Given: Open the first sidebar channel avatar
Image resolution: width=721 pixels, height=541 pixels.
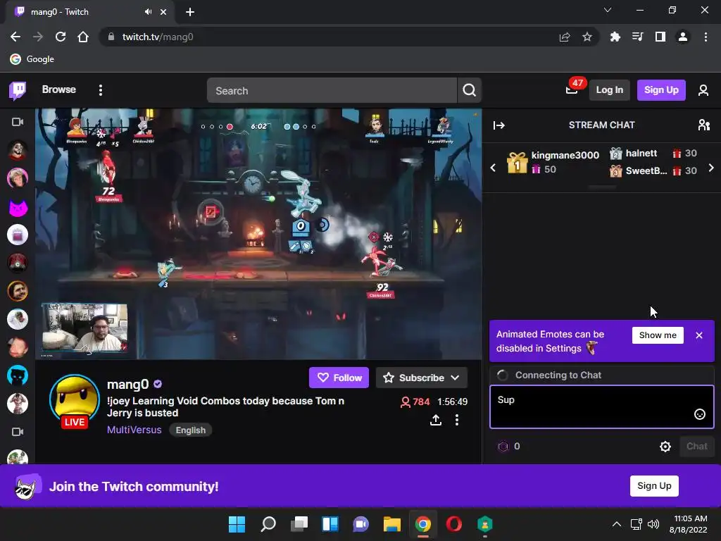Looking at the screenshot, I should (18, 150).
